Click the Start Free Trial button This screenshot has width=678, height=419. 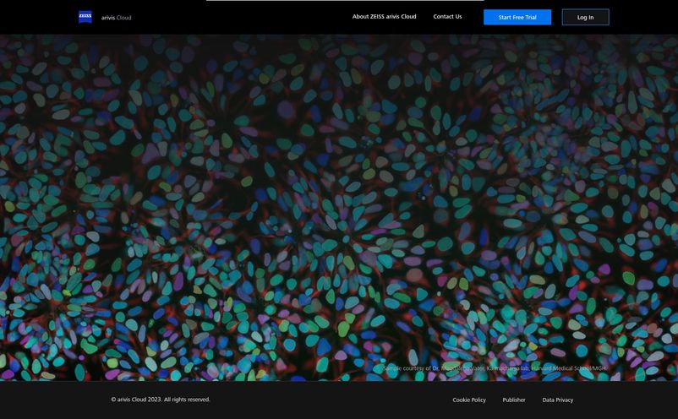517,17
